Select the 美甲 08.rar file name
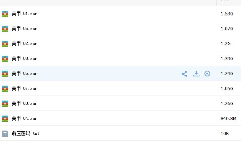The width and height of the screenshot is (241, 159). 24,58
